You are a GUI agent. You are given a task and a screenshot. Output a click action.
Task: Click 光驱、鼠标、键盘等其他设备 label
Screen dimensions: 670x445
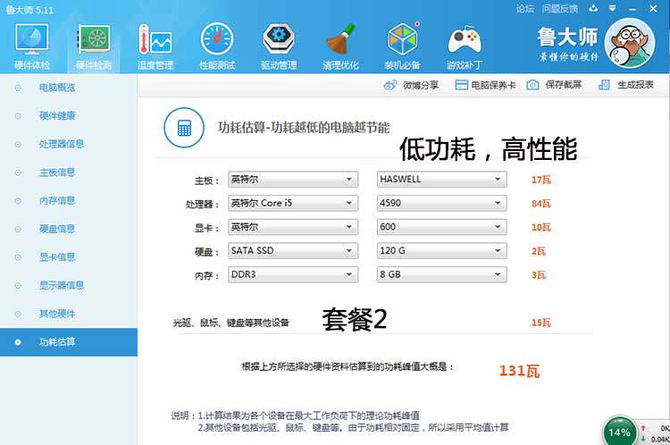231,323
